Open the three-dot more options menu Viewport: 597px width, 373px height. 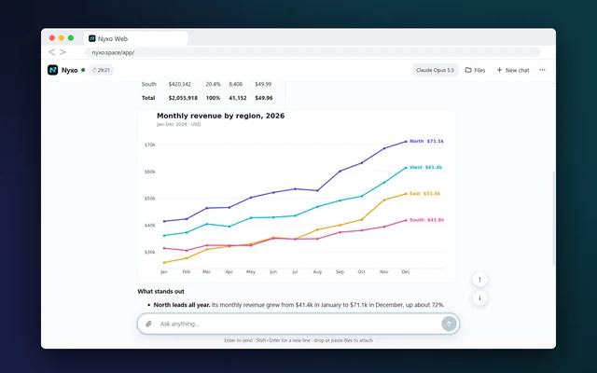coord(542,70)
